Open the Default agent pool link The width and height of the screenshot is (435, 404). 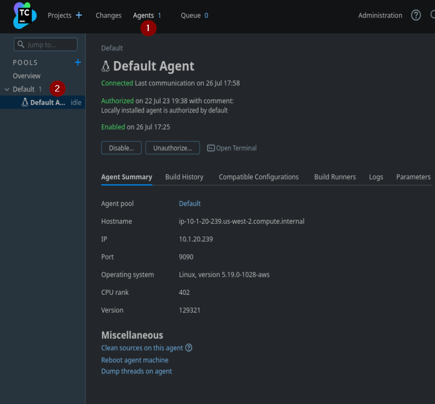tap(190, 204)
